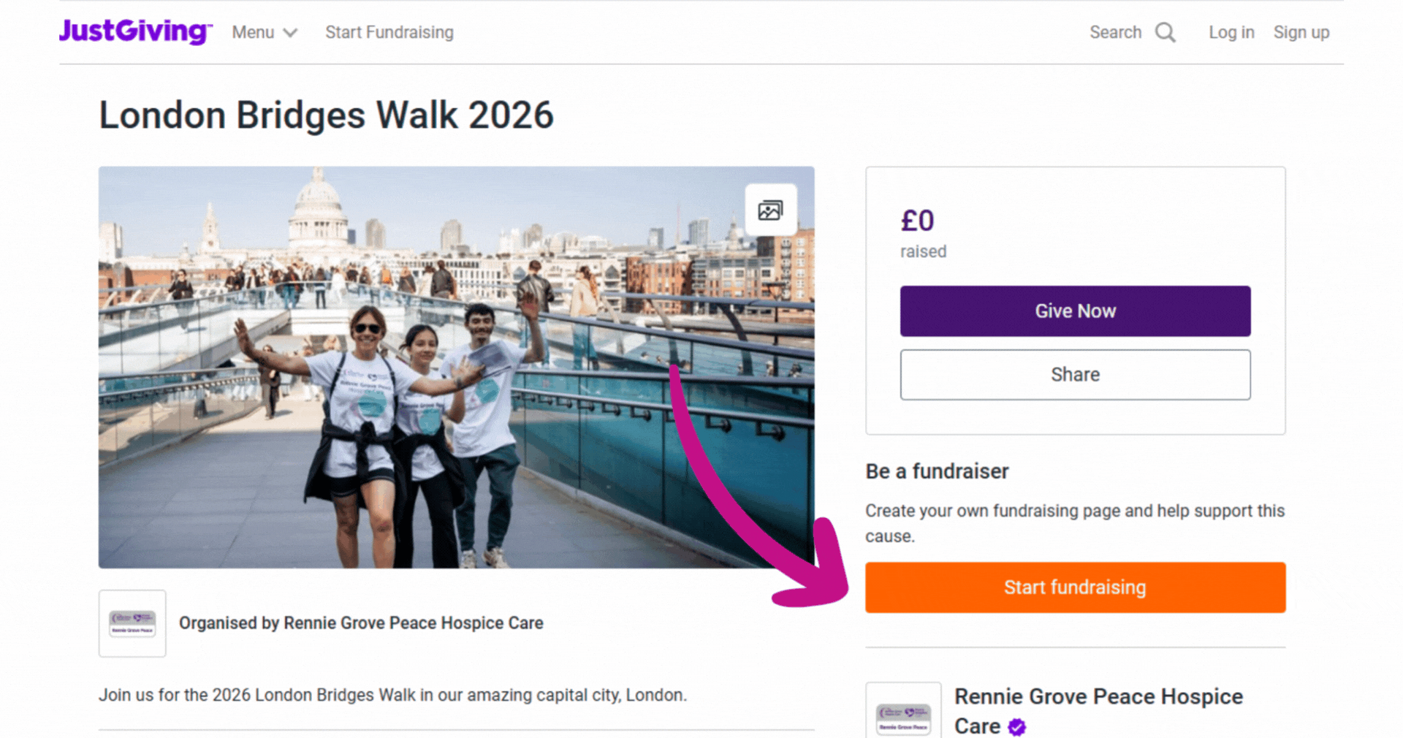This screenshot has height=738, width=1403.
Task: Click the JustGiving logo
Action: [x=135, y=31]
